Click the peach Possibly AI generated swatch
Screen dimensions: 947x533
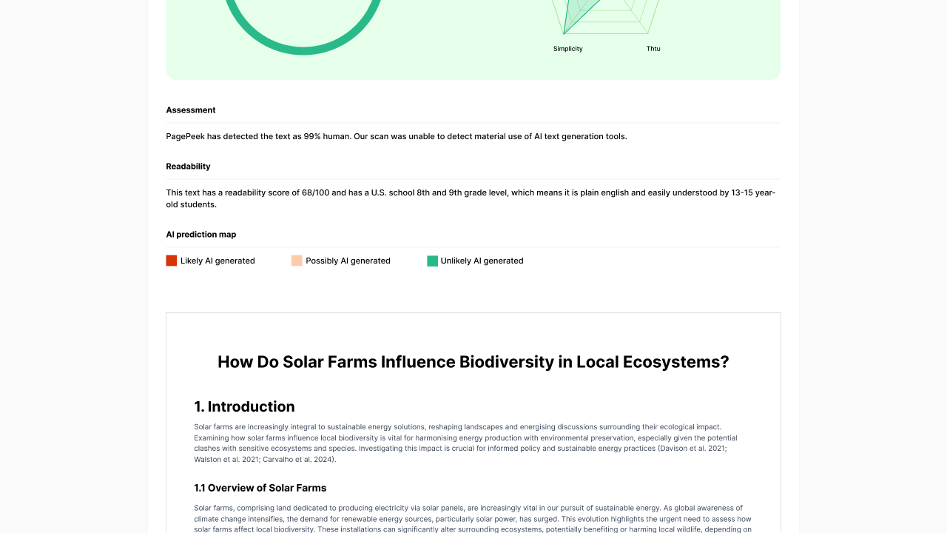pyautogui.click(x=297, y=261)
